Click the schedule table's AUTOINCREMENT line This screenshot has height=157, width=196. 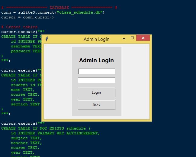pyautogui.click(x=55, y=133)
